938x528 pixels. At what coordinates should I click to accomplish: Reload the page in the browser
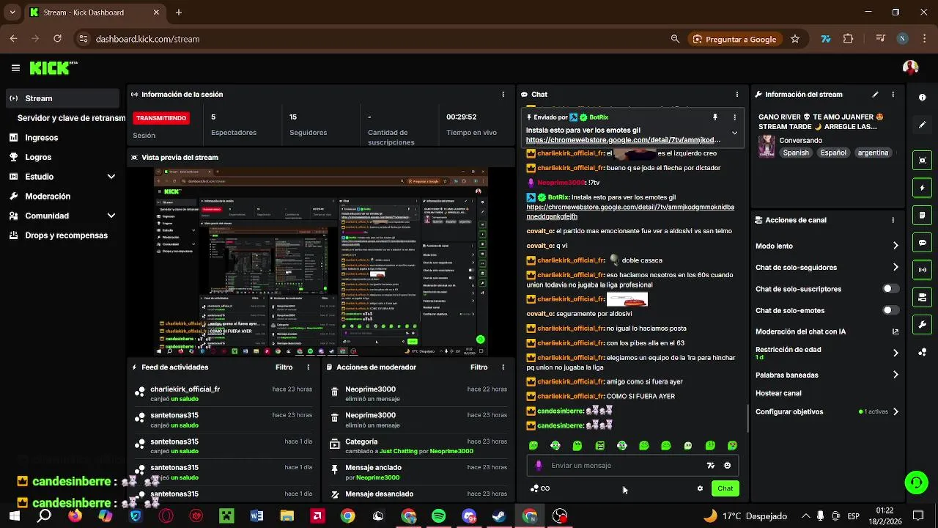(58, 39)
